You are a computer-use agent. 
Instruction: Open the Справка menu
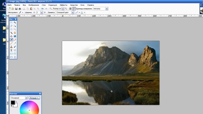tap(90, 5)
